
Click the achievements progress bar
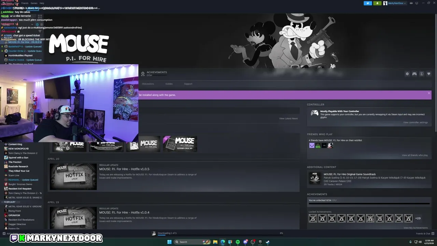click(x=369, y=204)
